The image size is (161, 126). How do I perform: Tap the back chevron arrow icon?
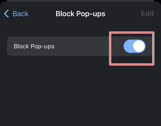coord(7,14)
